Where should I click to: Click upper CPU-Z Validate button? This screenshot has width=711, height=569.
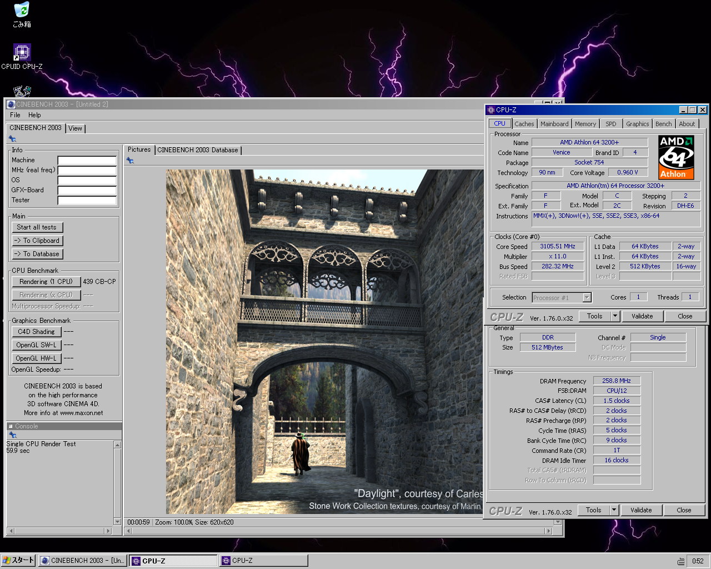(x=642, y=316)
